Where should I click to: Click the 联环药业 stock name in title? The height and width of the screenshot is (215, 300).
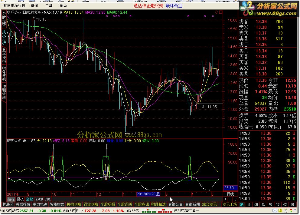[x=174, y=6]
